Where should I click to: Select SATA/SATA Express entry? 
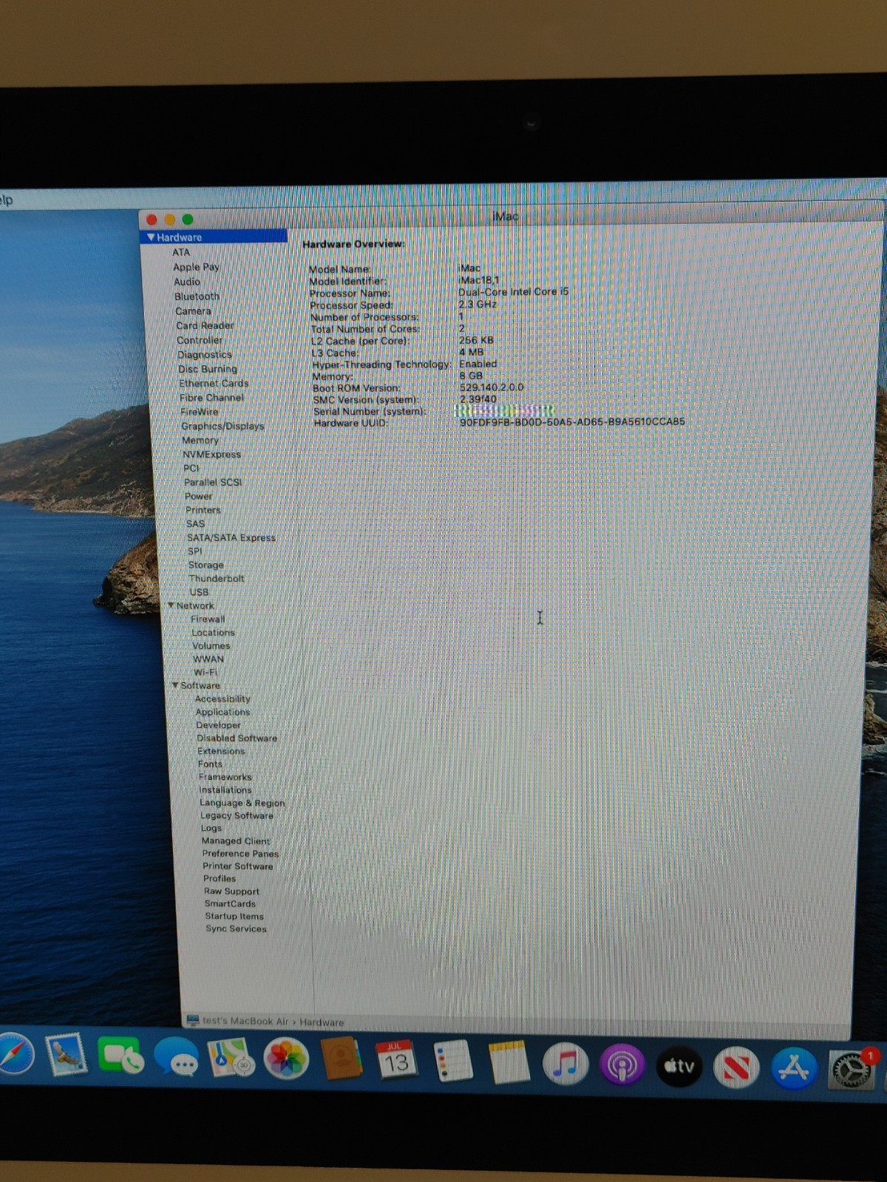point(231,537)
